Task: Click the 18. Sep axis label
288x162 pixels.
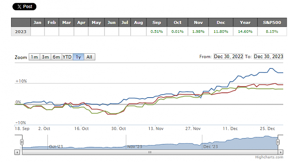Action: pyautogui.click(x=22, y=129)
